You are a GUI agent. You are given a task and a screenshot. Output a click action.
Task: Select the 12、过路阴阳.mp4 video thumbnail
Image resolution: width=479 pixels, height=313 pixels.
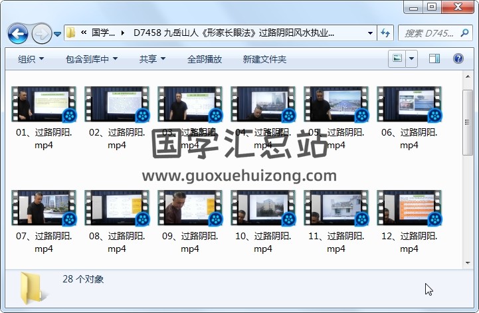click(409, 207)
